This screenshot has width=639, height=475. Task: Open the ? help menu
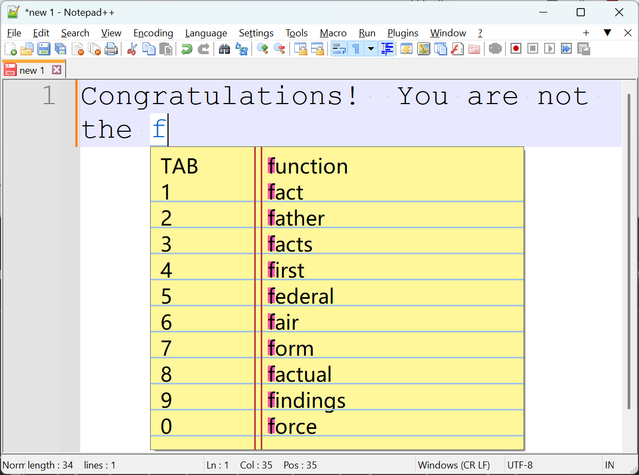[x=480, y=33]
